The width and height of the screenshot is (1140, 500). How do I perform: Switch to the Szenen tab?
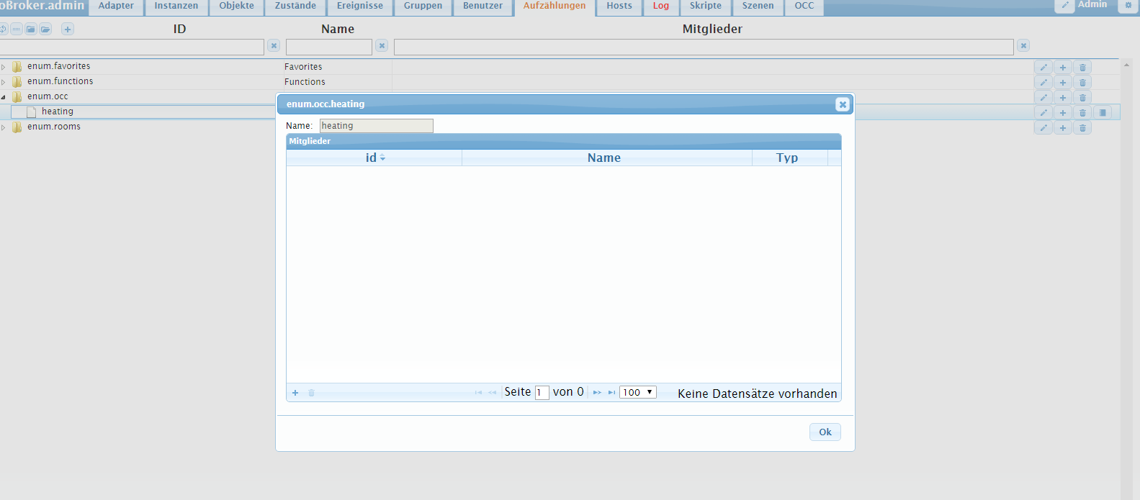758,6
